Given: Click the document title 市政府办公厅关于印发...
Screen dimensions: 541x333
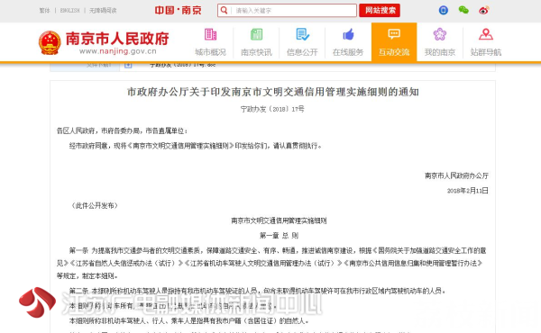Looking at the screenshot, I should coord(273,92).
